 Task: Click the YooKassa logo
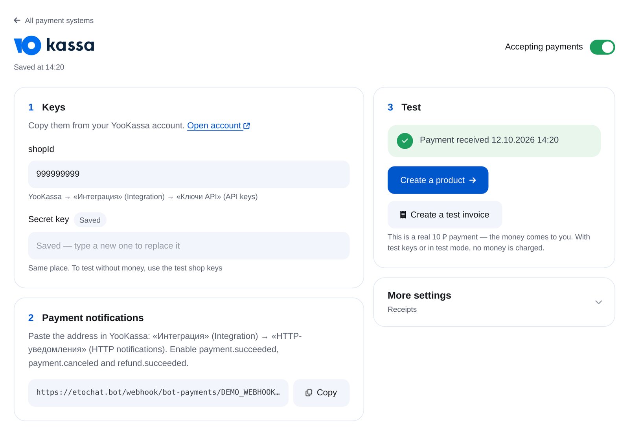point(54,45)
